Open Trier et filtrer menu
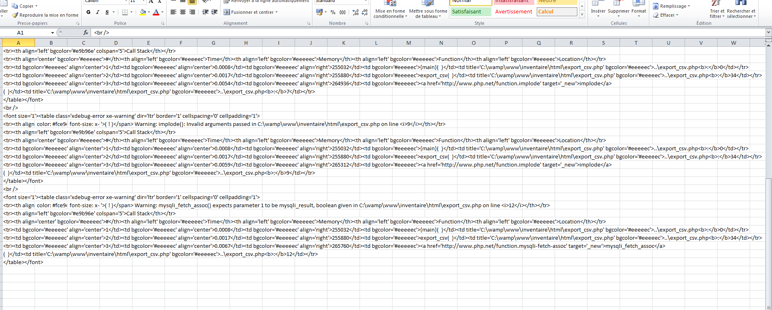The height and width of the screenshot is (310, 772). pyautogui.click(x=717, y=10)
